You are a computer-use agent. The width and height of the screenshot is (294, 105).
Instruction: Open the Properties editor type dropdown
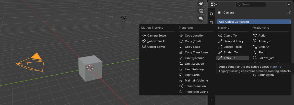point(214,4)
